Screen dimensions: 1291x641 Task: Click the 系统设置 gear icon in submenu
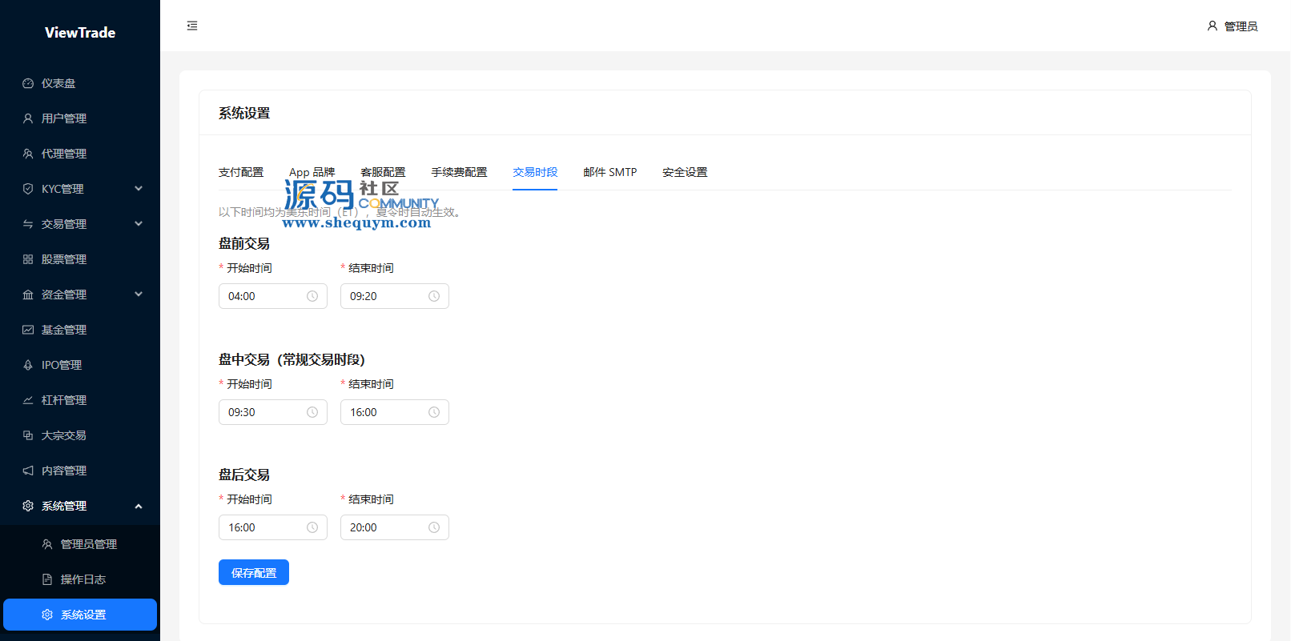pyautogui.click(x=47, y=615)
